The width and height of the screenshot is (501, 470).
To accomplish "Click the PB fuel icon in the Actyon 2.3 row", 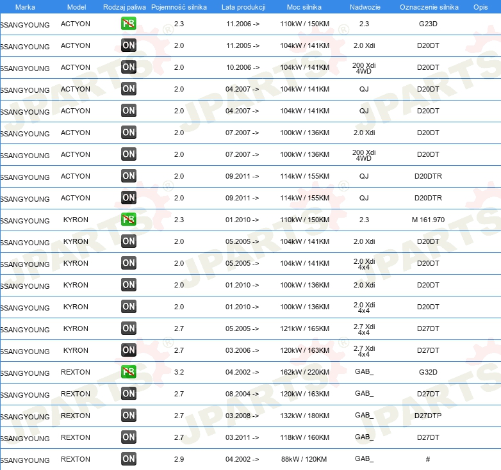I will tap(129, 24).
